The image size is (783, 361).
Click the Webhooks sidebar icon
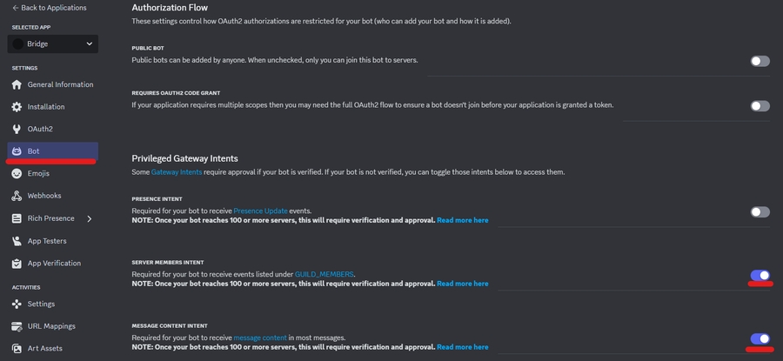click(17, 196)
